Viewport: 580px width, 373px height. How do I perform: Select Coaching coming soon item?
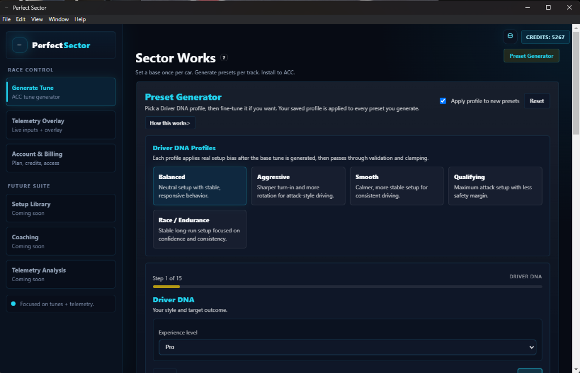tap(61, 241)
